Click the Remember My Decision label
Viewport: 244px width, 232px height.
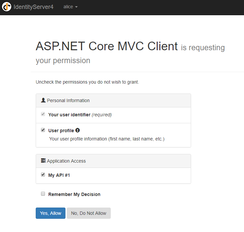[74, 194]
